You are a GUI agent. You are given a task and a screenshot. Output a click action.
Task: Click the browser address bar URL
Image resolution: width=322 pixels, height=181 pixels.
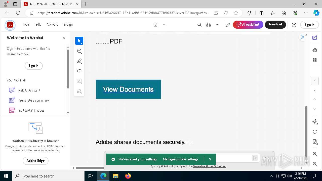click(123, 13)
